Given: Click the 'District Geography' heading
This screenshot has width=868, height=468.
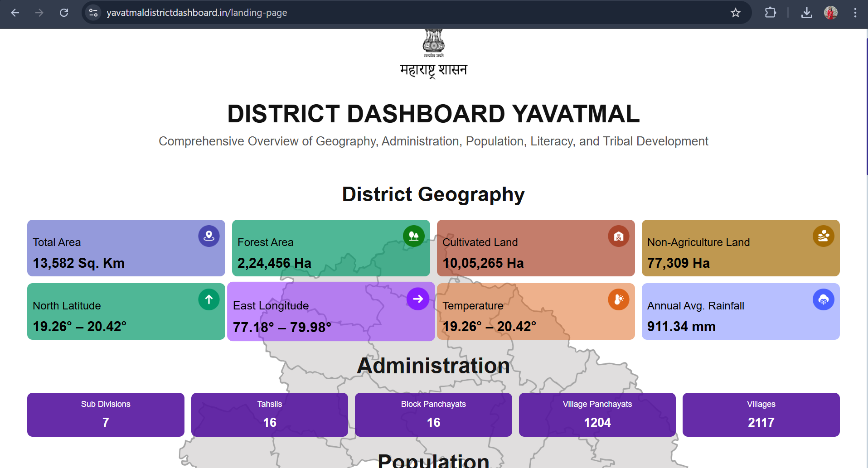Looking at the screenshot, I should coord(433,194).
